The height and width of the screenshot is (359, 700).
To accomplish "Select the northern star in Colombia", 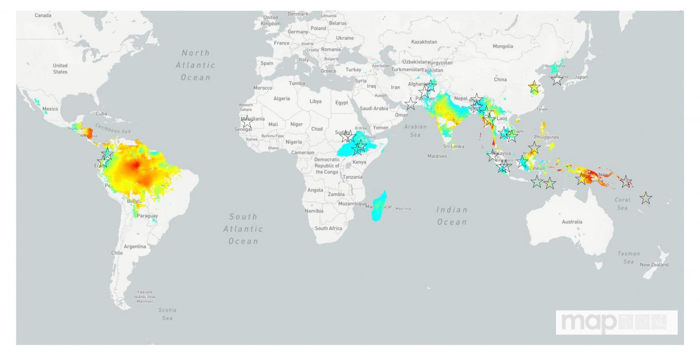I will [108, 153].
